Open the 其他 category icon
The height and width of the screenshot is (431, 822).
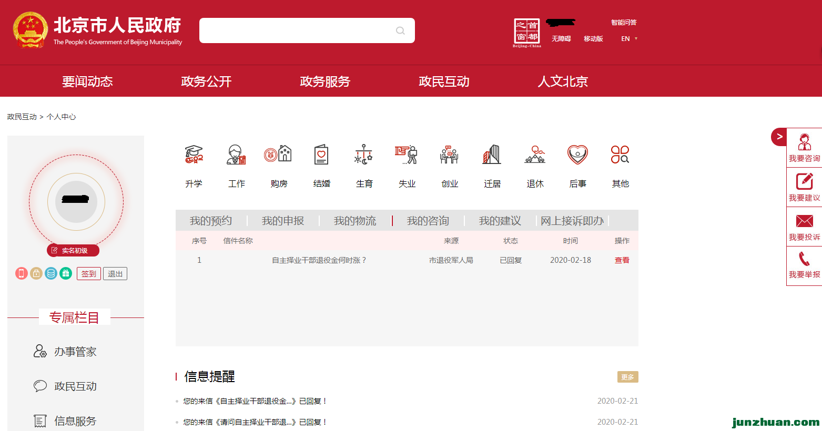click(620, 155)
